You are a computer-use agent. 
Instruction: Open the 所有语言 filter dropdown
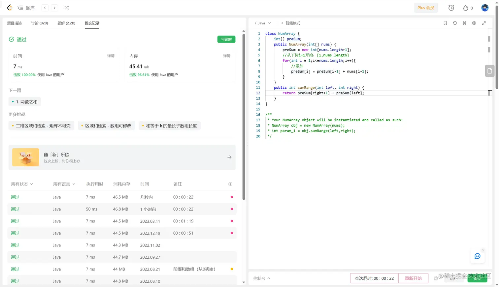(x=64, y=184)
